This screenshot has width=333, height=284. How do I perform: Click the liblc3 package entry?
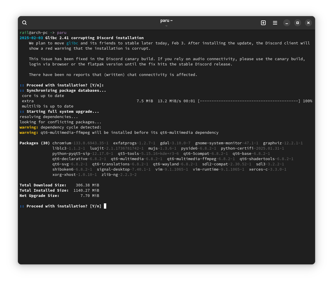pyautogui.click(x=68, y=148)
